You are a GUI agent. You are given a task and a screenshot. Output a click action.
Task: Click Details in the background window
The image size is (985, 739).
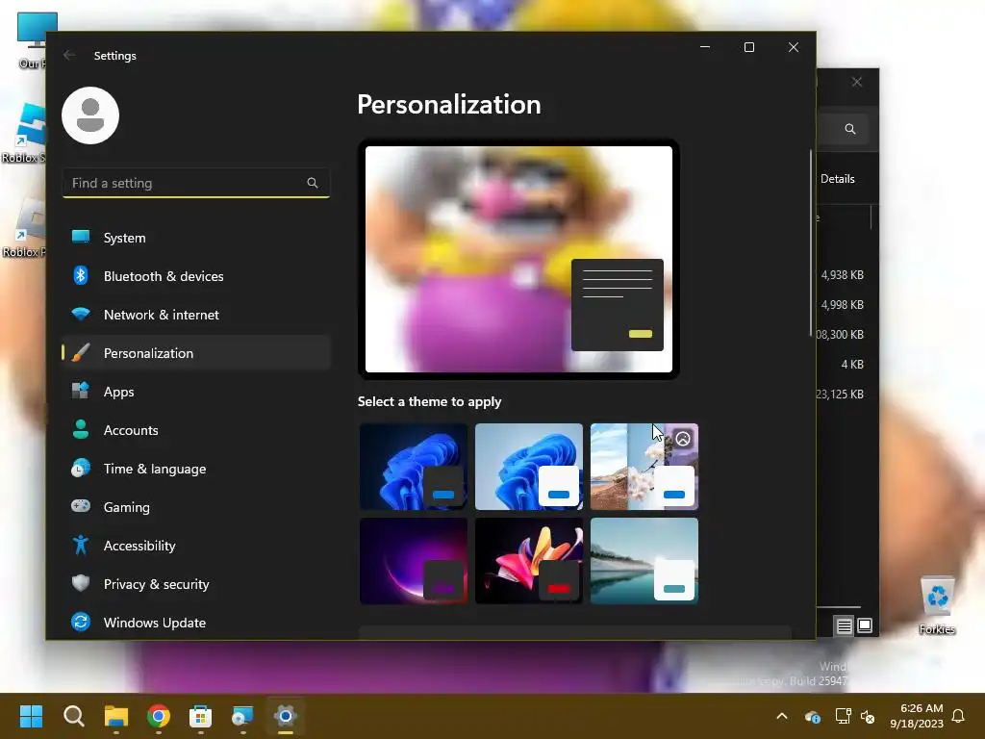(838, 178)
